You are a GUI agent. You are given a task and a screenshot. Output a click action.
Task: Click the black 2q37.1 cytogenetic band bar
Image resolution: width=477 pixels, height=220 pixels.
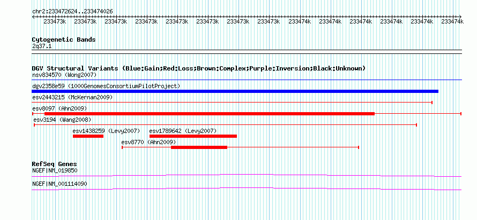click(x=247, y=51)
